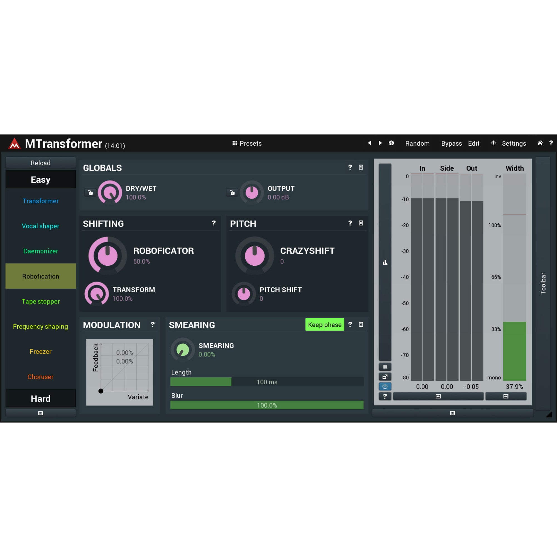Screen dimensions: 557x557
Task: Toggle OUTPUT lock
Action: [x=232, y=192]
